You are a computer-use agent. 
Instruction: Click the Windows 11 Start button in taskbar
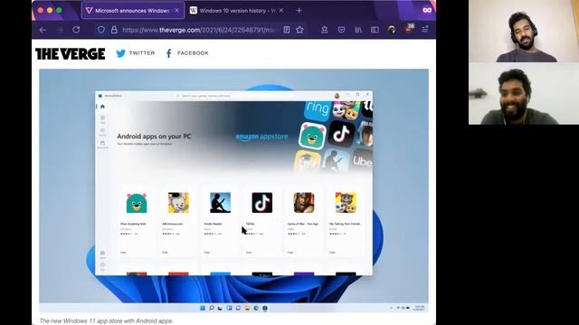coord(203,308)
